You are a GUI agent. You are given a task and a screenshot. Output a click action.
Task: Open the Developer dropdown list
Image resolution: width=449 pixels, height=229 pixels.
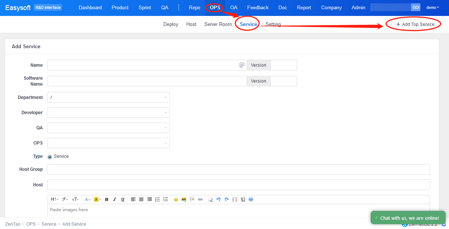pos(108,113)
